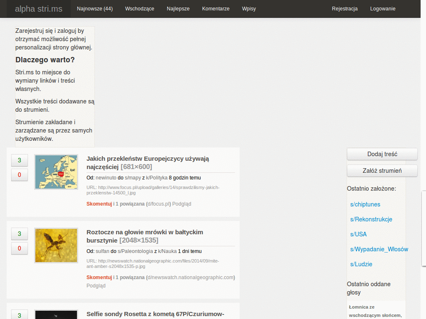Open the amber ant thumbnail
Viewport: 426px width, 319px height.
pyautogui.click(x=56, y=245)
